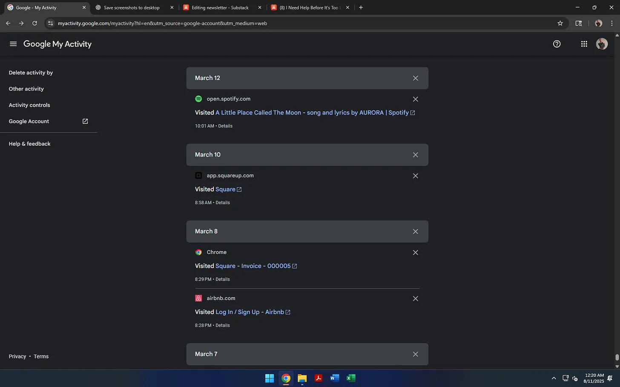
Task: Go back to previous page
Action: click(8, 23)
